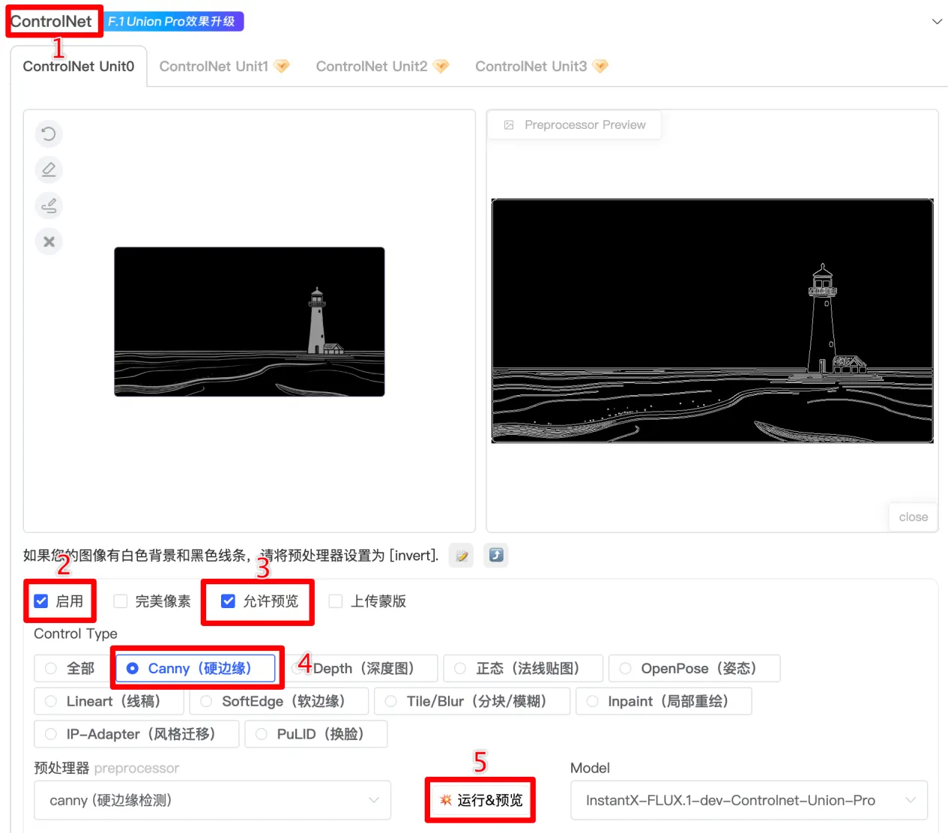948x833 pixels.
Task: Enable the 完美像素 checkbox
Action: point(121,601)
